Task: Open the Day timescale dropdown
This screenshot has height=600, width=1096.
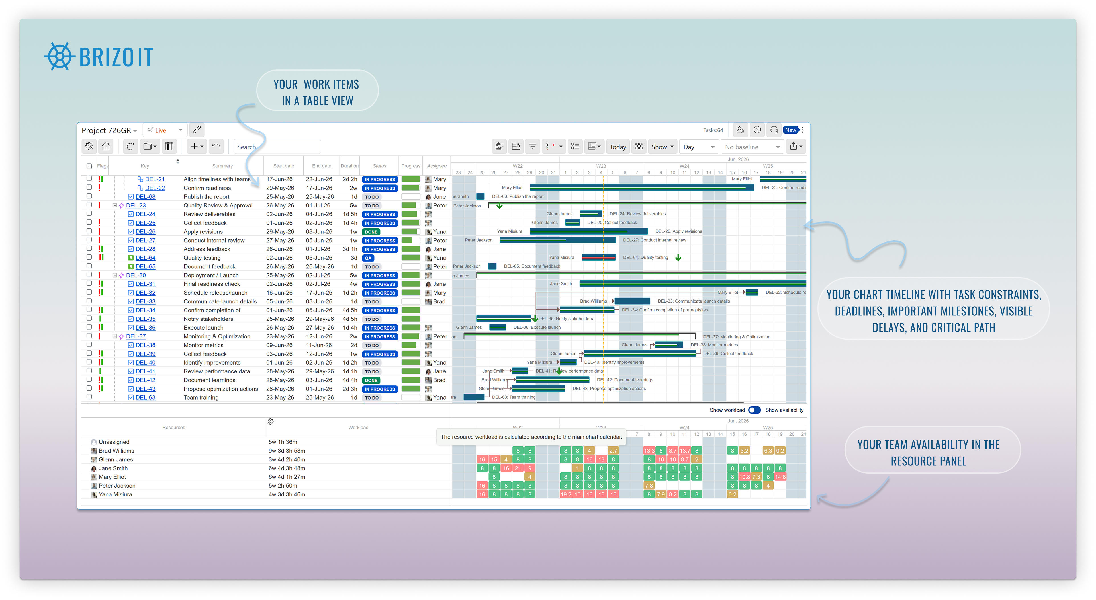Action: pyautogui.click(x=699, y=147)
